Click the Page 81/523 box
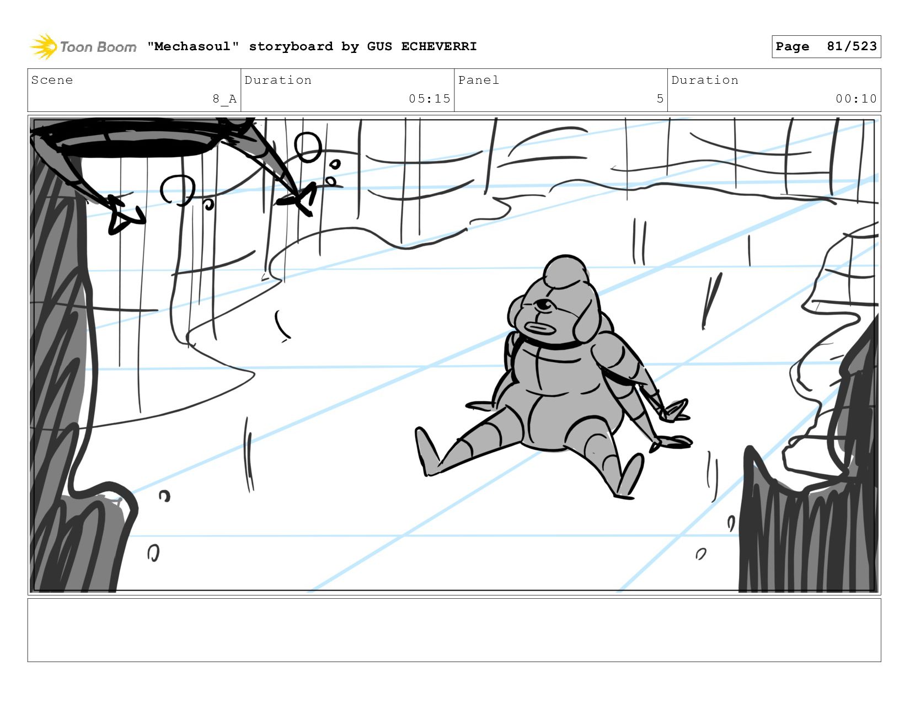 [826, 46]
